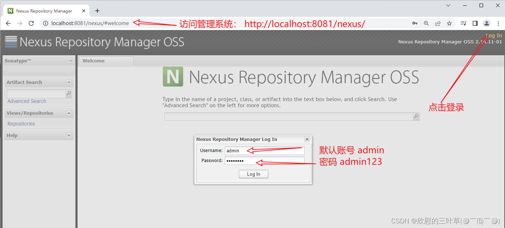Image resolution: width=505 pixels, height=228 pixels.
Task: Click the site information icon in address bar
Action: (46, 23)
